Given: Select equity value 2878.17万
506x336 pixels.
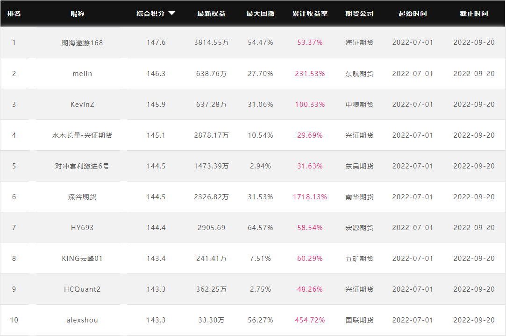Looking at the screenshot, I should (211, 135).
